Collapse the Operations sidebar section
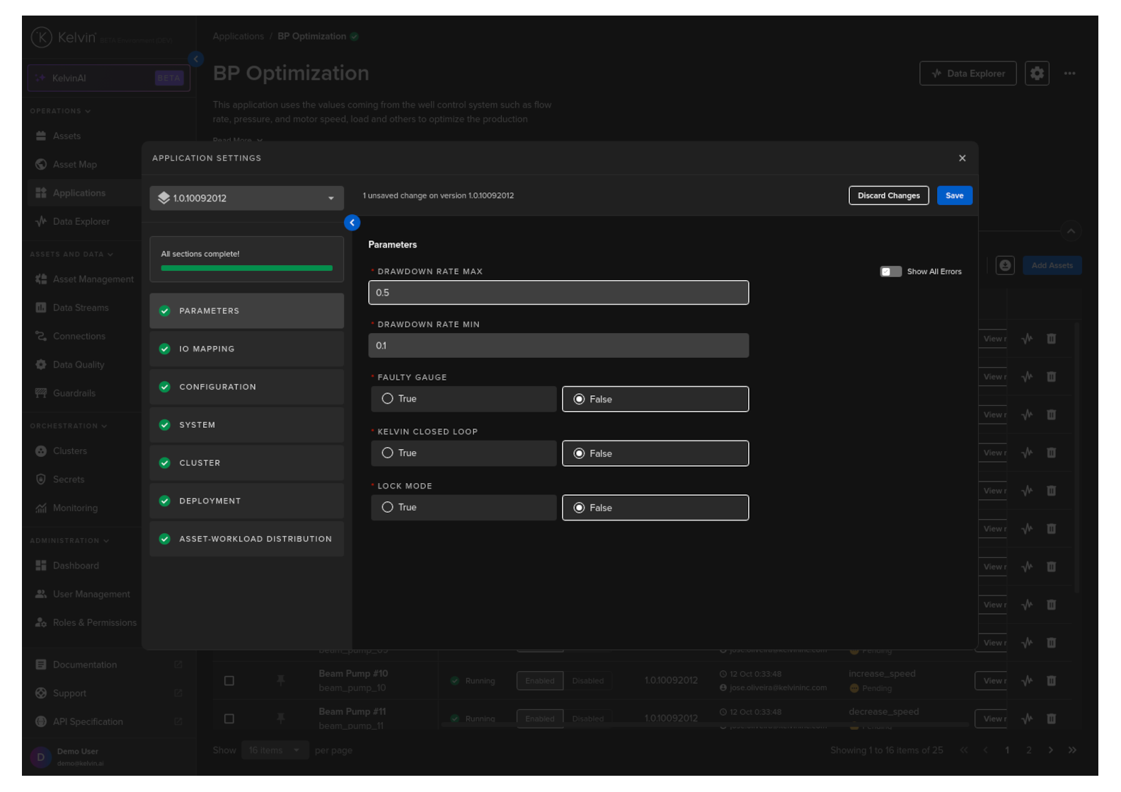Screen dimensions: 1121x792 pos(60,111)
